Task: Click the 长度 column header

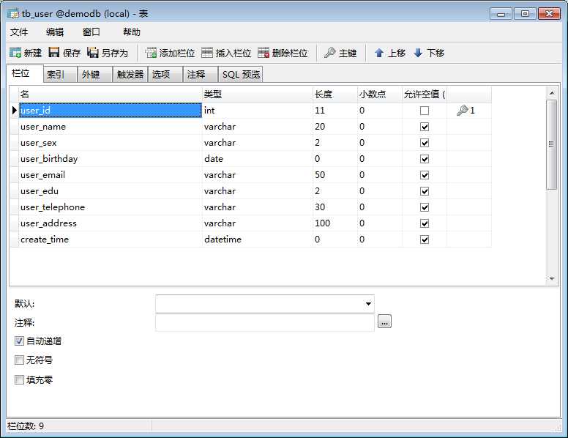Action: 335,94
